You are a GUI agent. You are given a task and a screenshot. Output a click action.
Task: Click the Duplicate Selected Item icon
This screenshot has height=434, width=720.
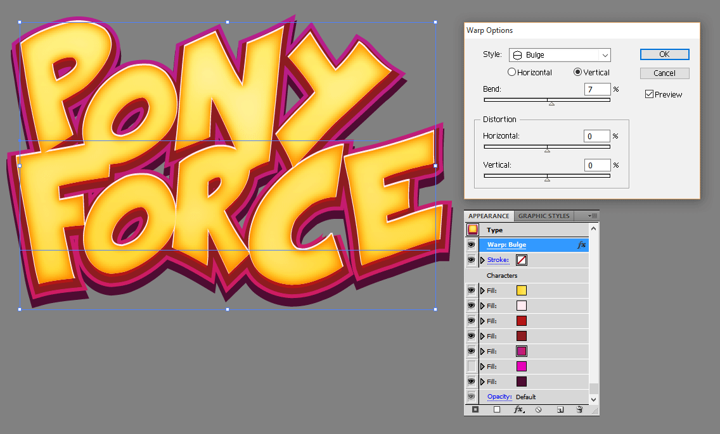[560, 409]
